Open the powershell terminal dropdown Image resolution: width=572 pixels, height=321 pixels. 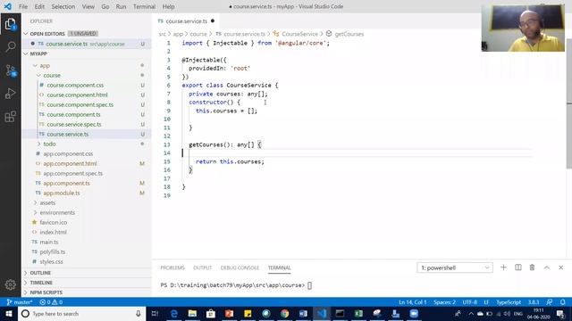[455, 267]
